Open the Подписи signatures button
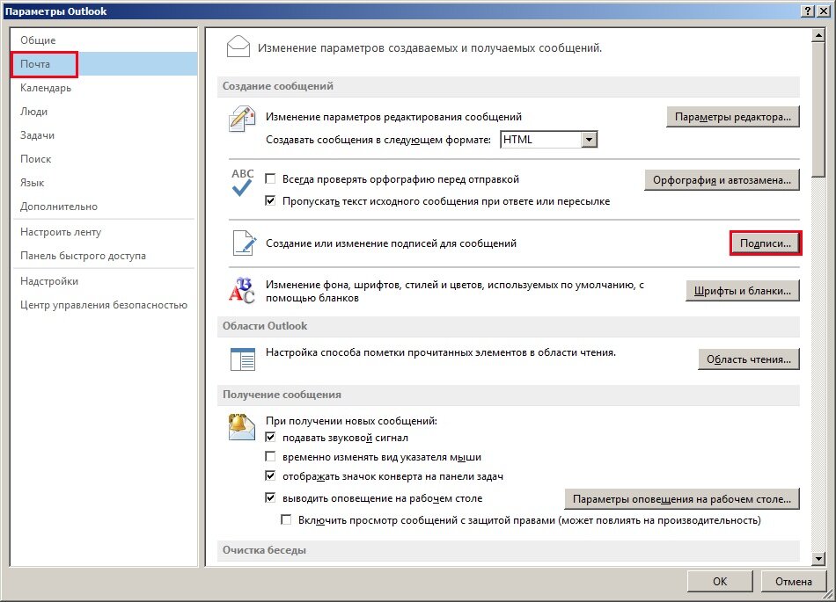 click(765, 243)
